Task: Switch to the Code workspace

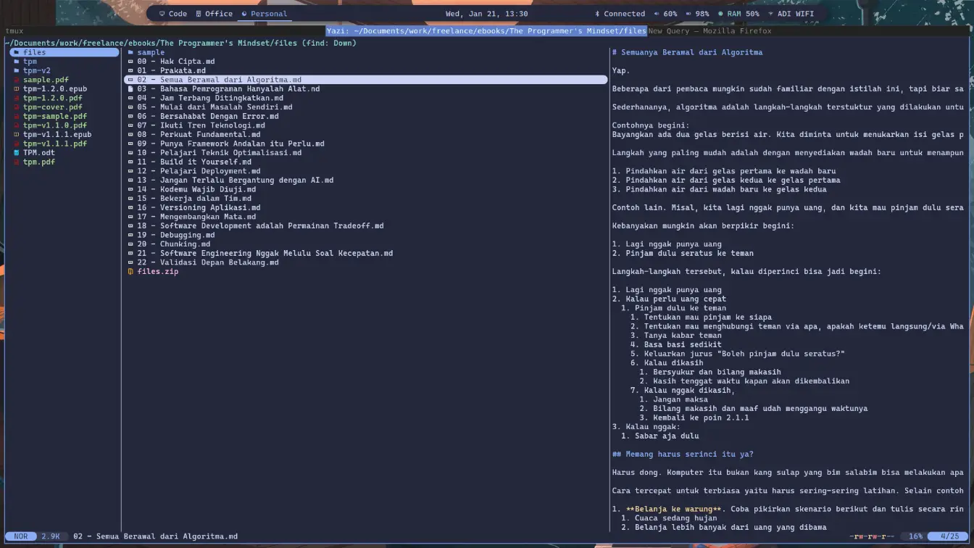Action: 173,14
